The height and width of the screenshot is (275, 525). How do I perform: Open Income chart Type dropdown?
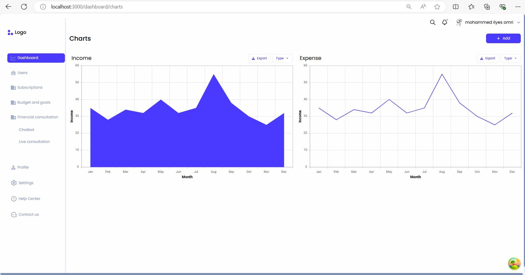point(282,58)
